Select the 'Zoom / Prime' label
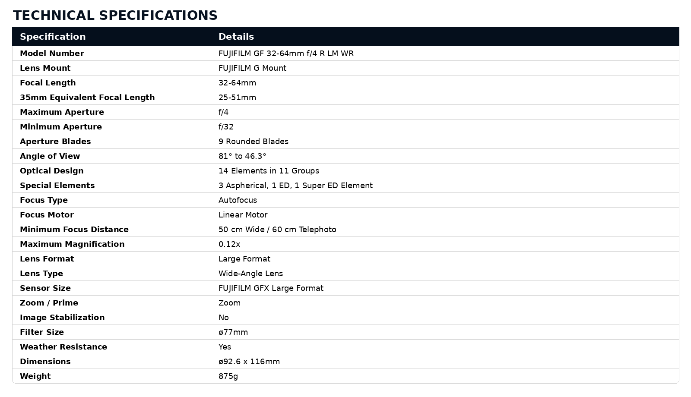The image size is (691, 397). click(49, 303)
